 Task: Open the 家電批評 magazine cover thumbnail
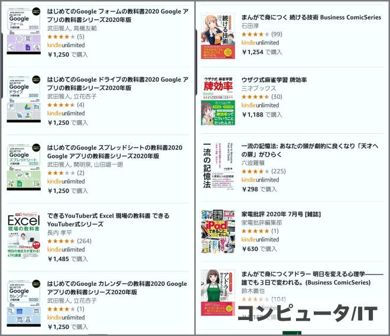coord(218,231)
